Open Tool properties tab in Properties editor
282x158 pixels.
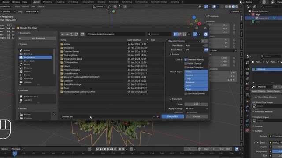pos(247,63)
